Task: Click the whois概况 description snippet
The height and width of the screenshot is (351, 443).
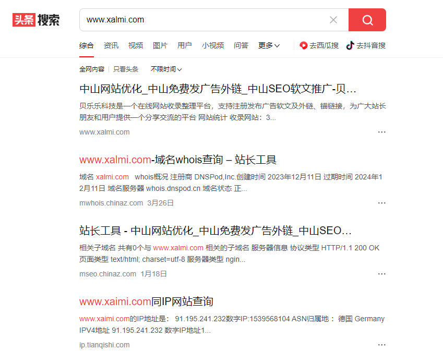Action: coord(231,183)
